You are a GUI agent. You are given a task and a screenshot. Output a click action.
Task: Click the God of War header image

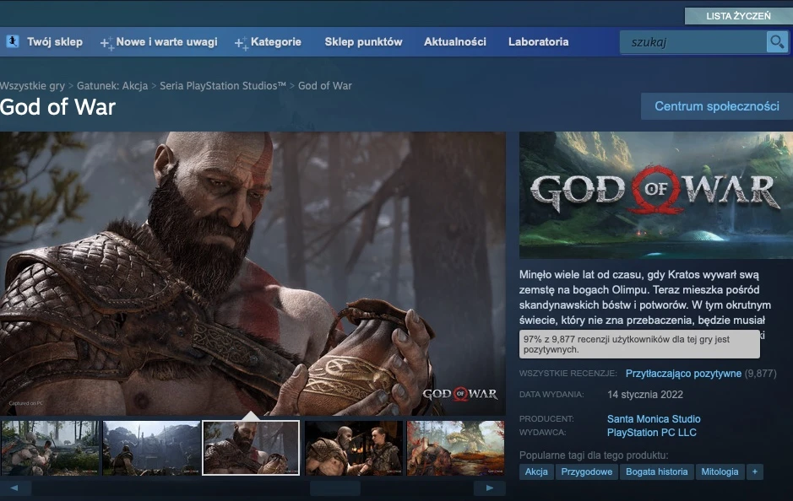click(x=656, y=195)
